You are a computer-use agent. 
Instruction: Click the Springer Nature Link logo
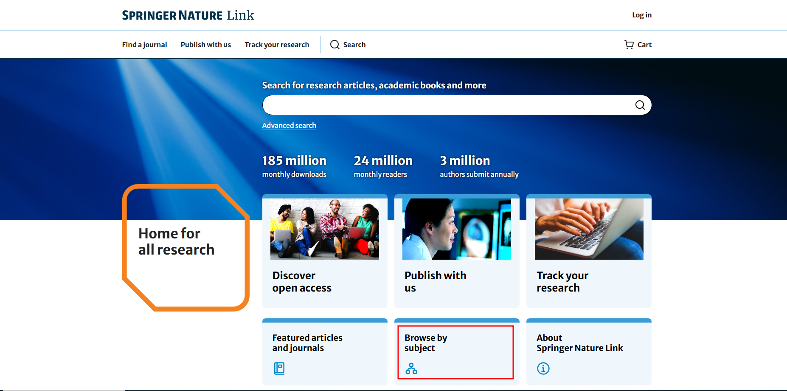point(188,15)
